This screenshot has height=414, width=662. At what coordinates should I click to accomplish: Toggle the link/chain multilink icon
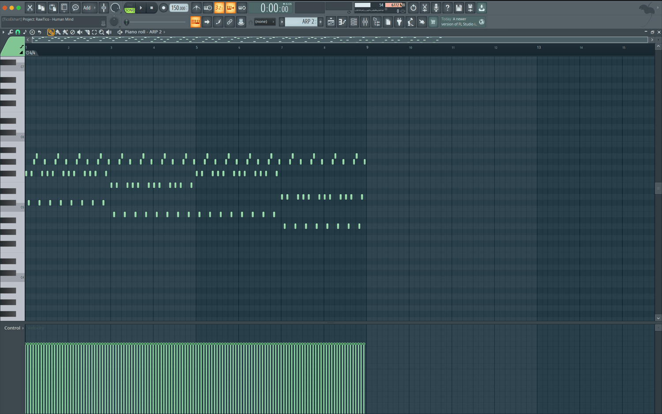point(229,22)
